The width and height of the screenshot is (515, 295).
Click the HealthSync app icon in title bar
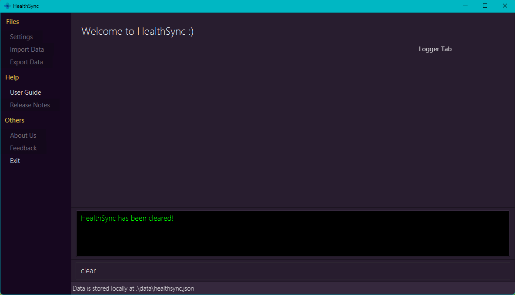coord(7,6)
